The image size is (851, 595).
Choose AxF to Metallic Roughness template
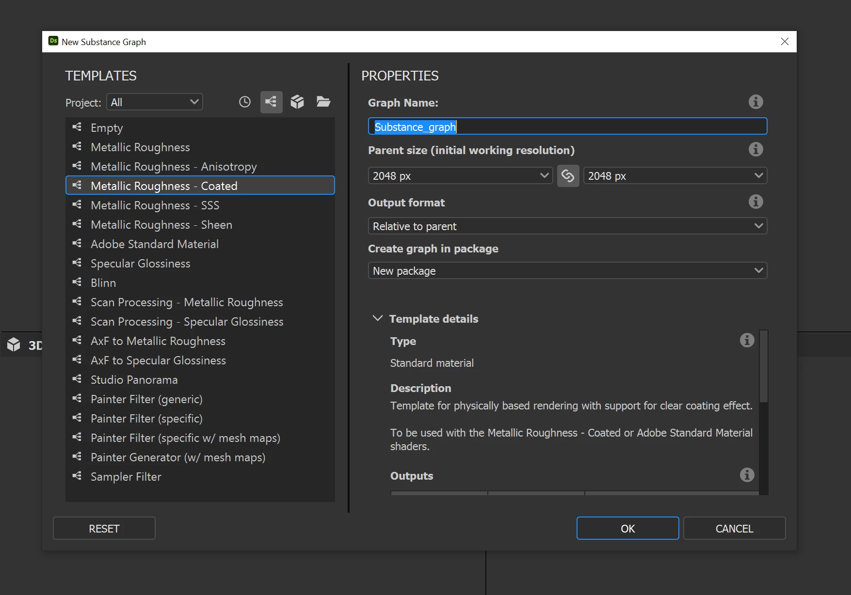[200, 341]
